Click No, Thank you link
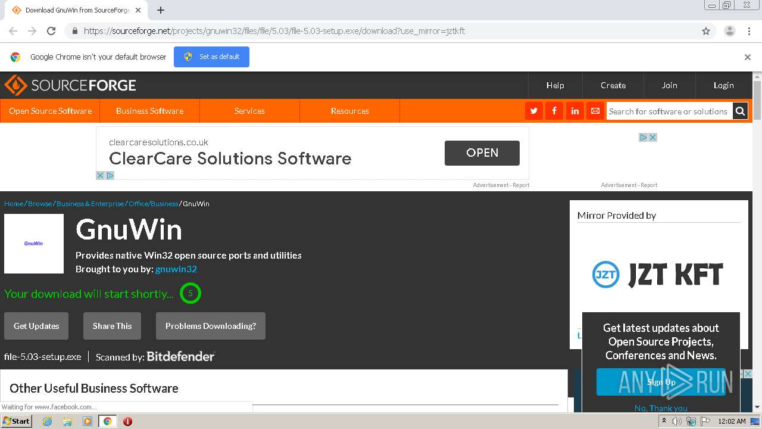This screenshot has width=762, height=429. point(661,408)
